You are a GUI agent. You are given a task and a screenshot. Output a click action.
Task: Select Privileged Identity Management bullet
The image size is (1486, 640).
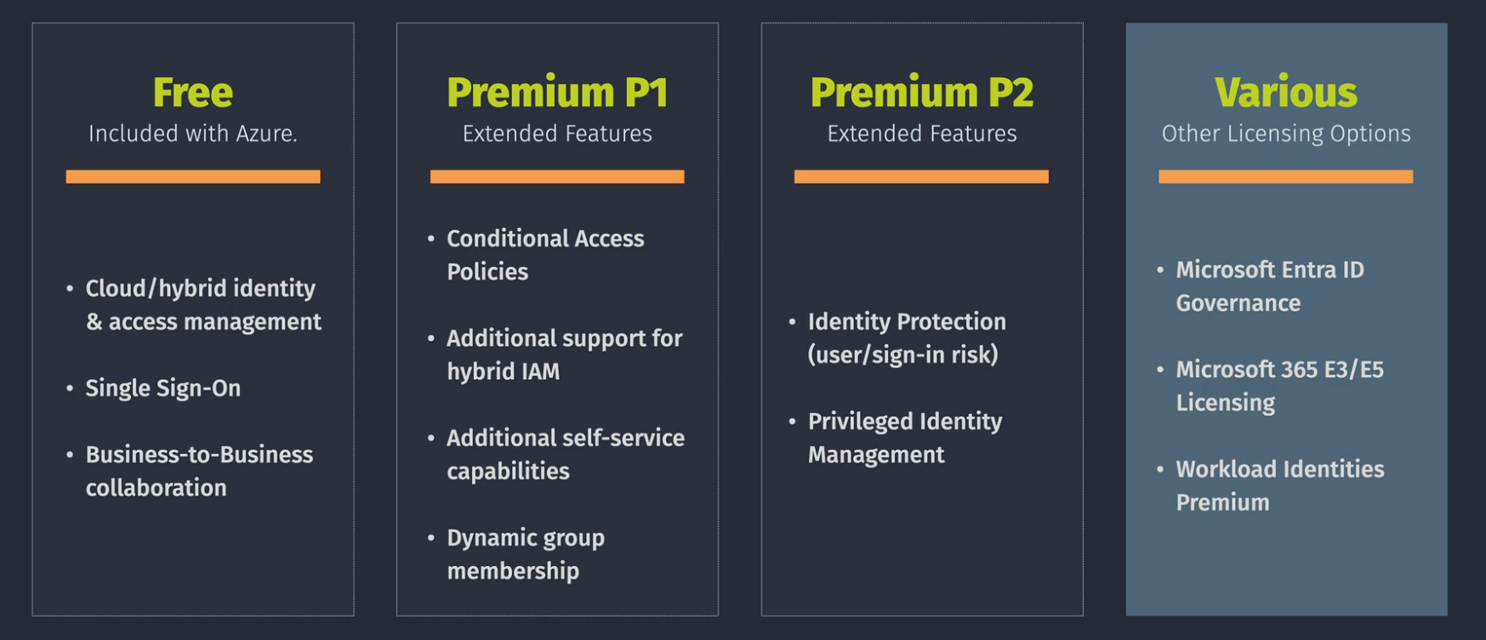(905, 438)
